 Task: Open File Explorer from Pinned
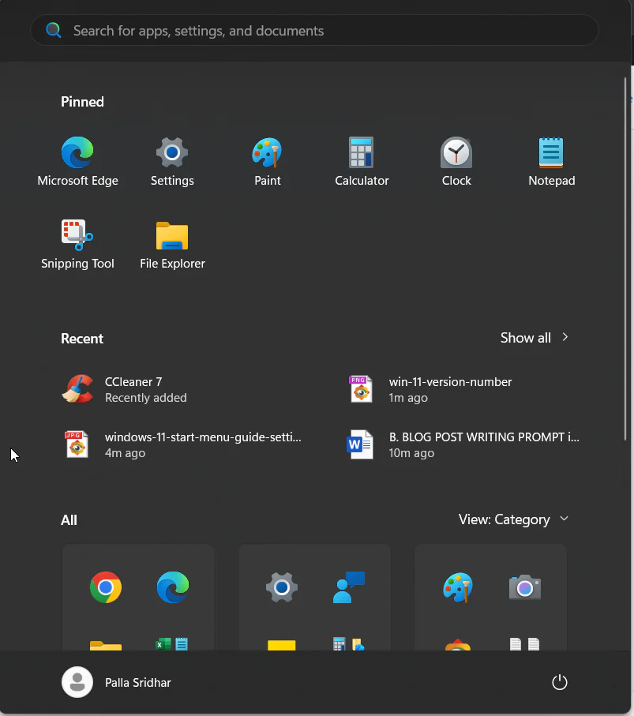172,245
